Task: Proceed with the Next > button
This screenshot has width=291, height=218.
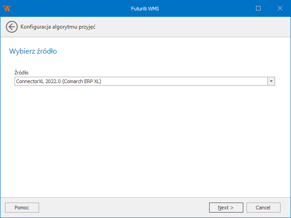Action: [x=226, y=208]
